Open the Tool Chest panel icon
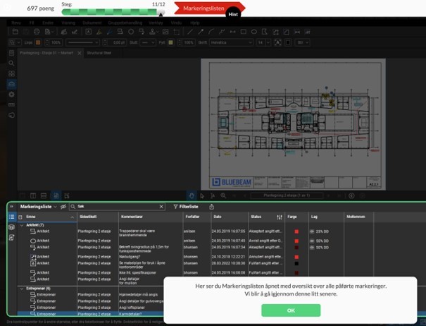Screen dimensions: 426x326 [x=11, y=84]
